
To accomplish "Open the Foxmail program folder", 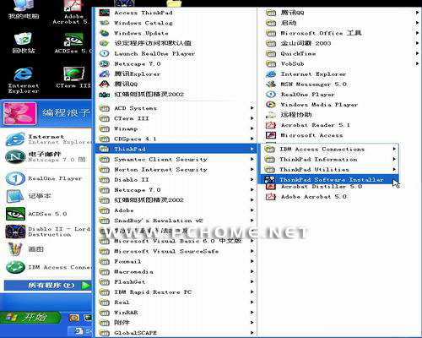I will pos(176,261).
